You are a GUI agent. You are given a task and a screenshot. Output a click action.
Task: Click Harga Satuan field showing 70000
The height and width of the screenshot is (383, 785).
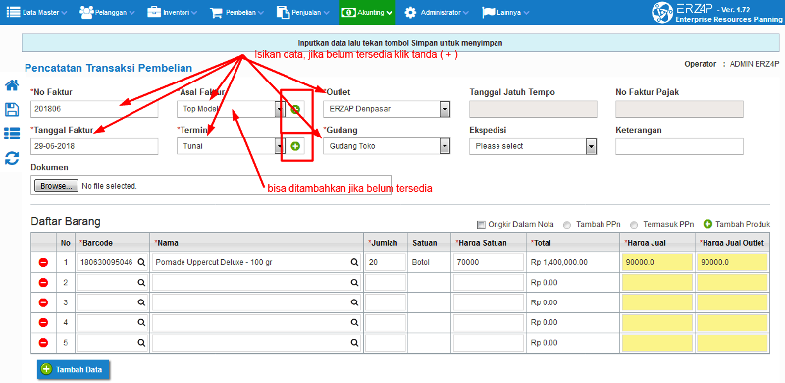click(x=489, y=262)
